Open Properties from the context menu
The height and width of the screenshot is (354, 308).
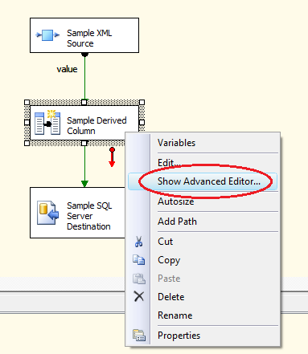pos(203,336)
